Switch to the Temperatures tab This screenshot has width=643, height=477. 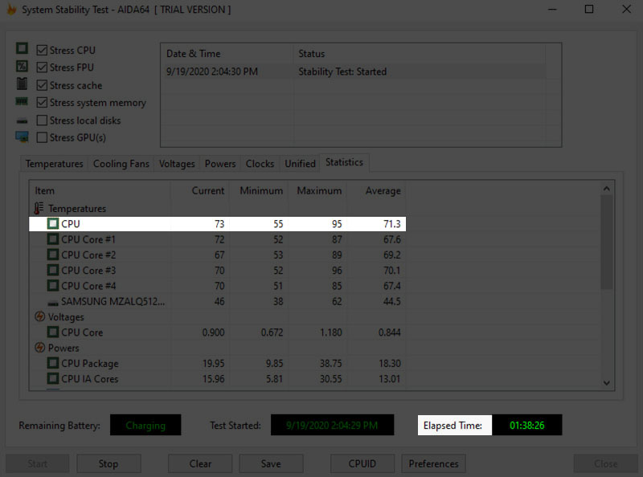pos(54,164)
